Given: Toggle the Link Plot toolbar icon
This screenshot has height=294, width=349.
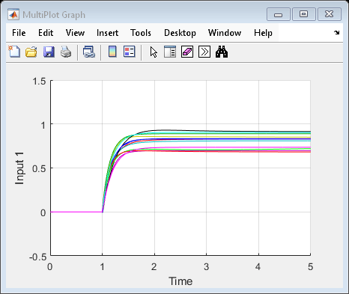Looking at the screenshot, I should click(89, 52).
